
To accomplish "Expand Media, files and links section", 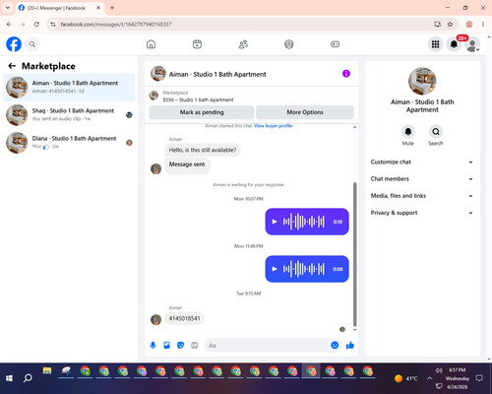I will pyautogui.click(x=422, y=196).
